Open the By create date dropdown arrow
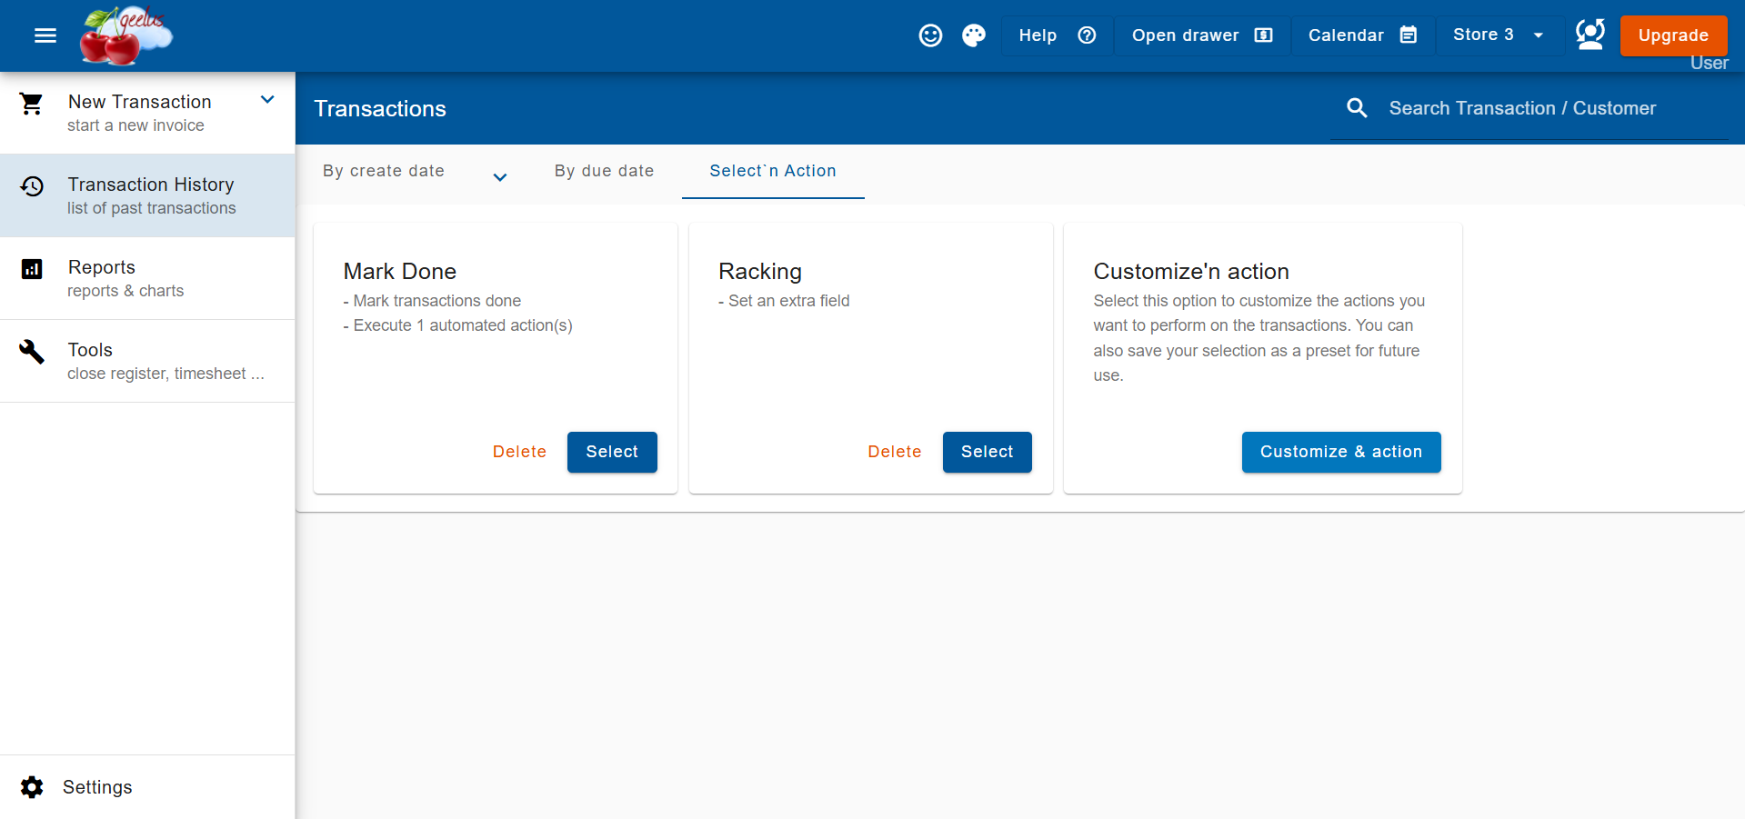This screenshot has width=1745, height=819. (500, 176)
